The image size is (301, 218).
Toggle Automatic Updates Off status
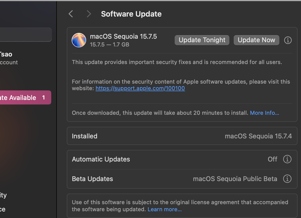coord(272,159)
